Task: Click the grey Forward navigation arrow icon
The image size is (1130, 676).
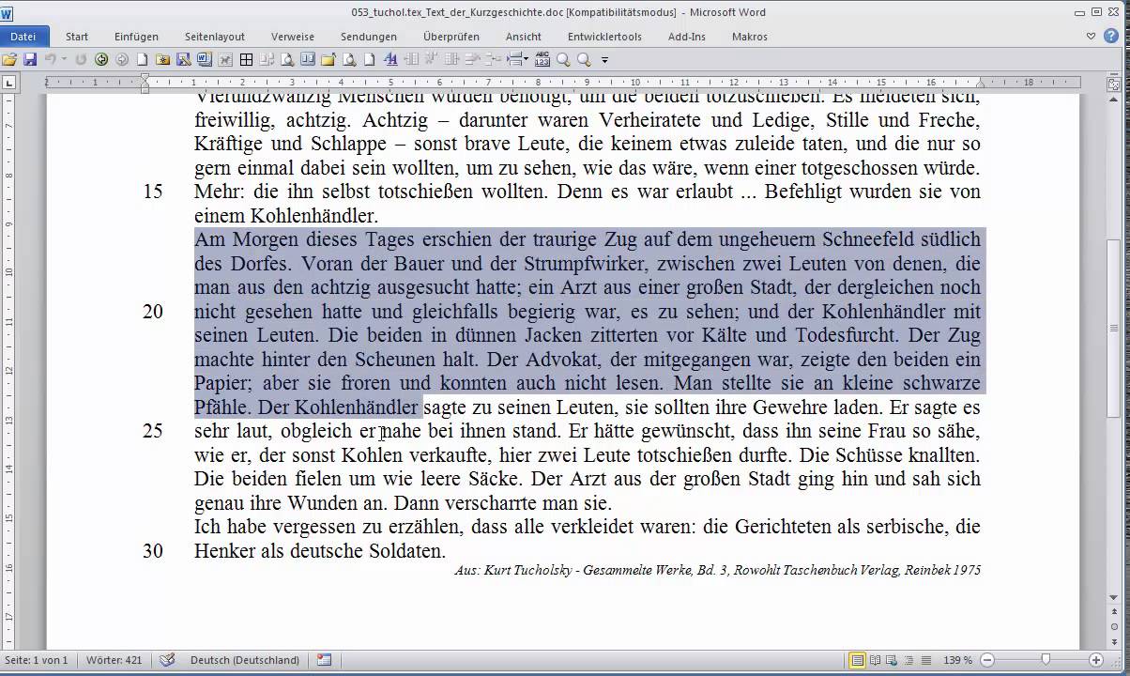Action: [122, 59]
